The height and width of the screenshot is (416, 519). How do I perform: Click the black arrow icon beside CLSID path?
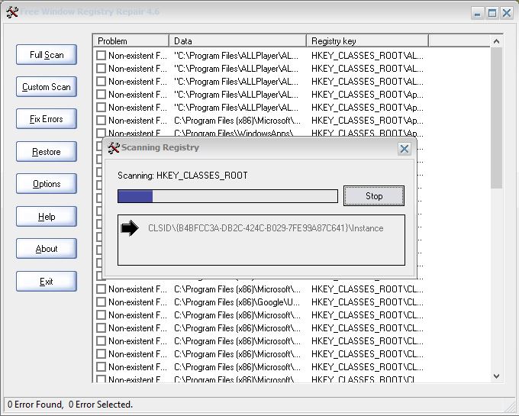click(130, 228)
